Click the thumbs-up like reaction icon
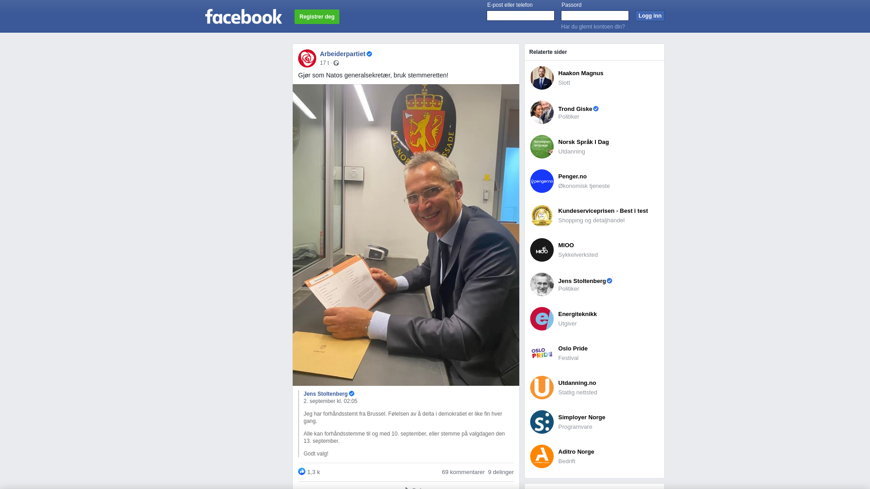The width and height of the screenshot is (870, 489). [302, 471]
